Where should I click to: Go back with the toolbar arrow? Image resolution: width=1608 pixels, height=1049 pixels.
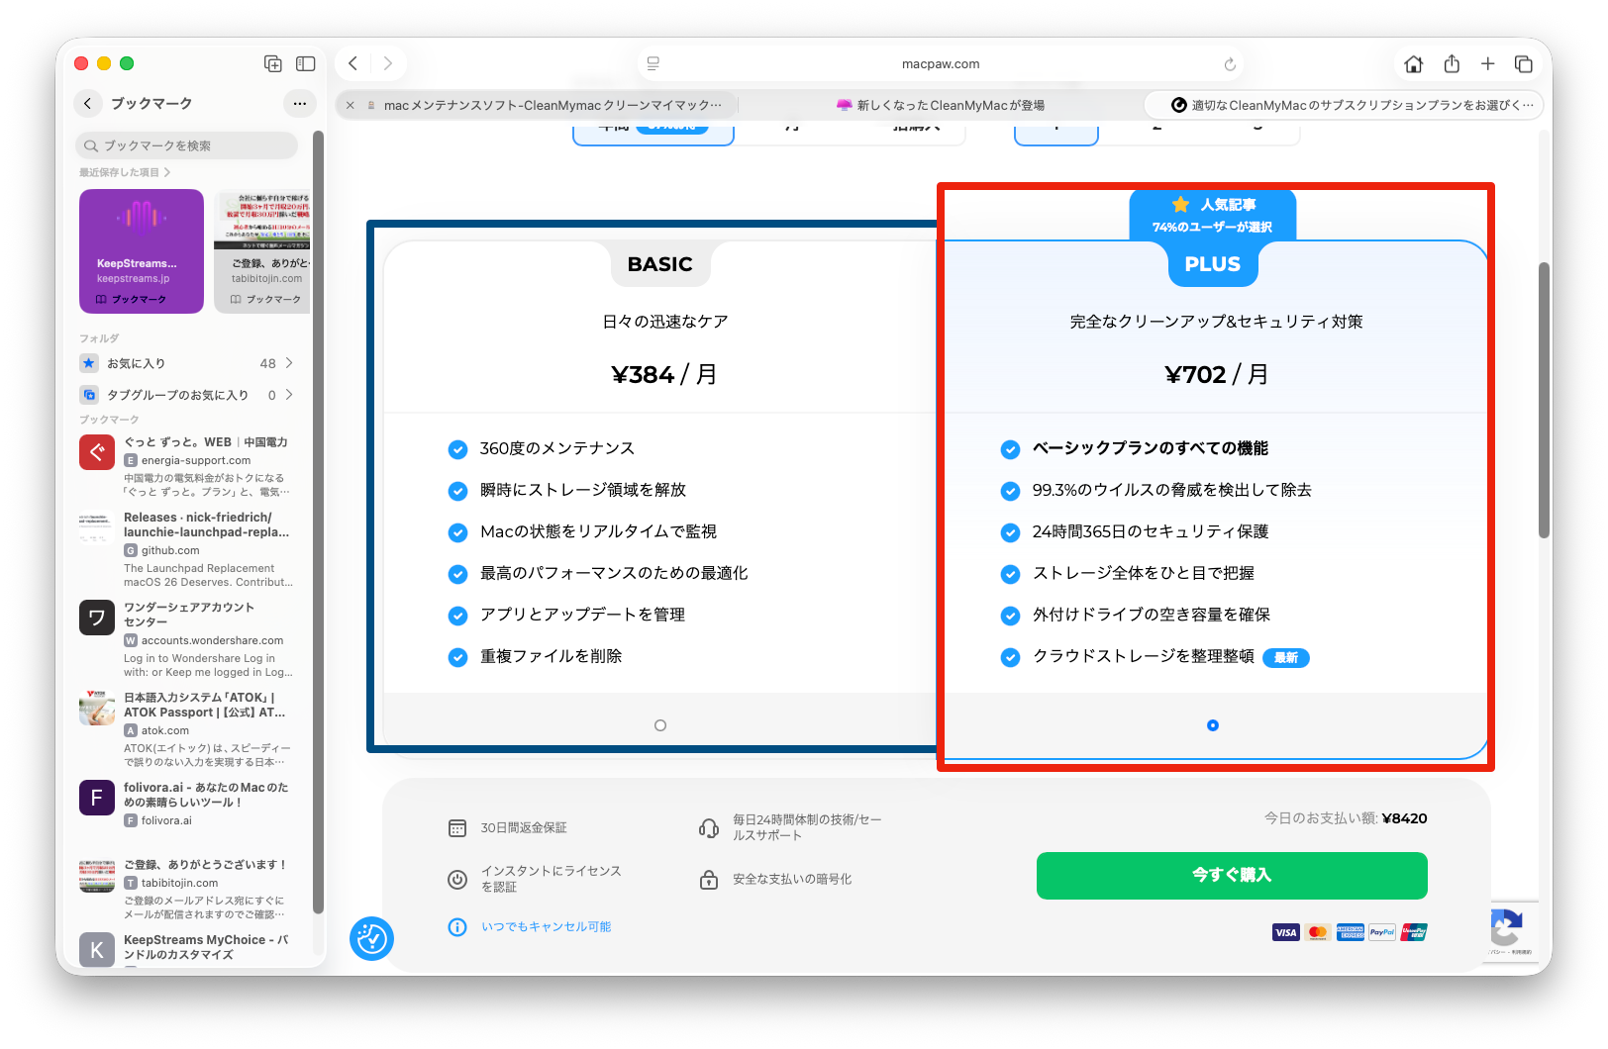(353, 64)
